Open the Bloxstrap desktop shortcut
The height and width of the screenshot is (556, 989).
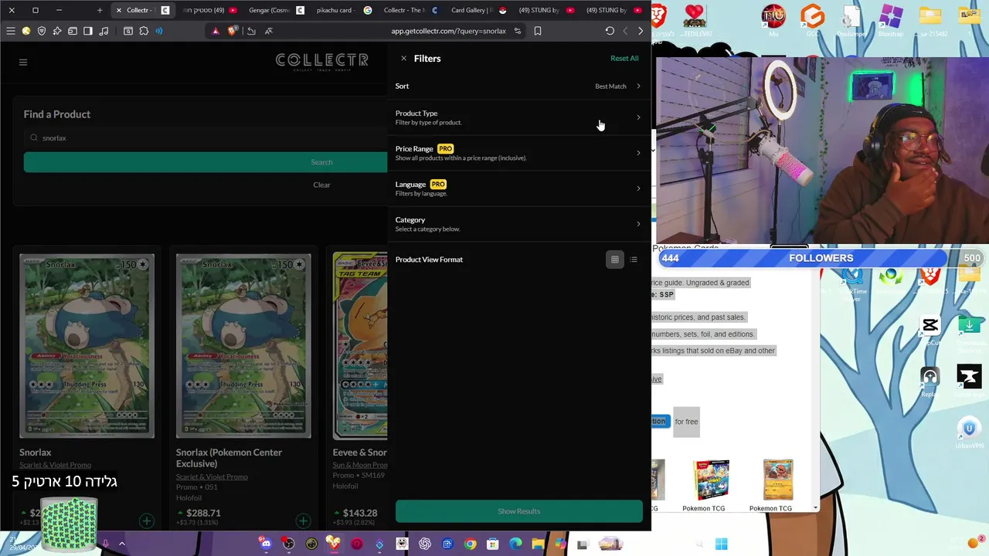click(x=891, y=21)
